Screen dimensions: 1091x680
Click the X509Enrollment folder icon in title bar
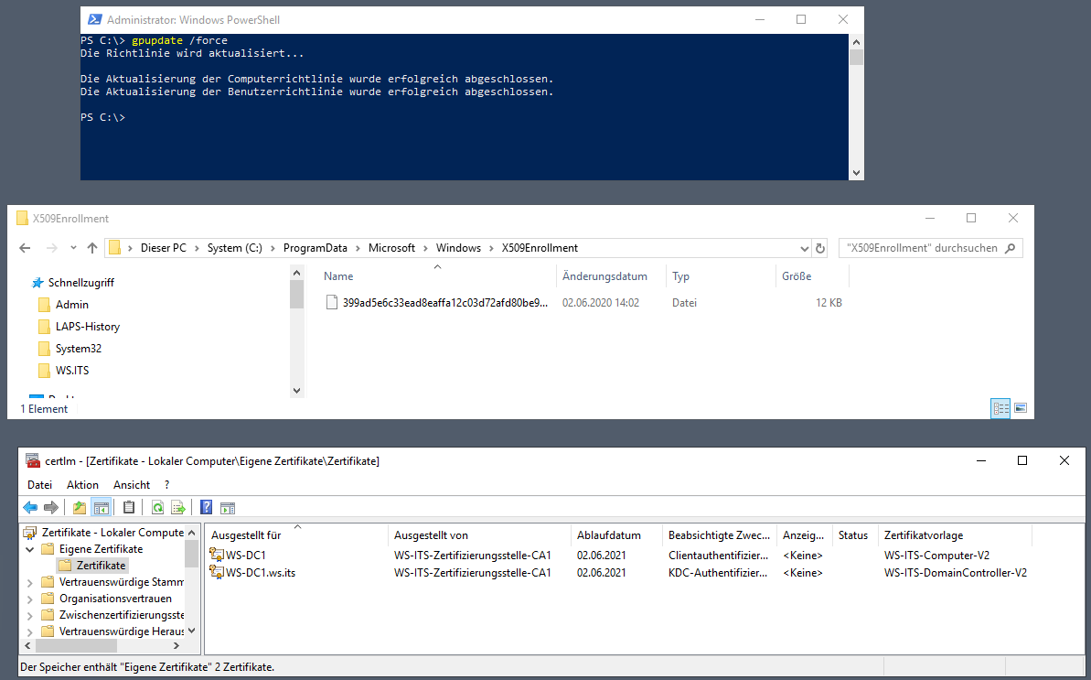pos(22,218)
